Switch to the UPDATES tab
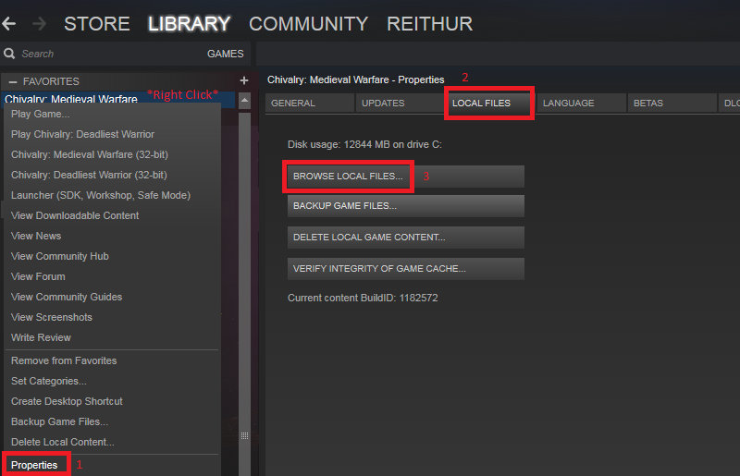The height and width of the screenshot is (476, 740). [x=400, y=103]
